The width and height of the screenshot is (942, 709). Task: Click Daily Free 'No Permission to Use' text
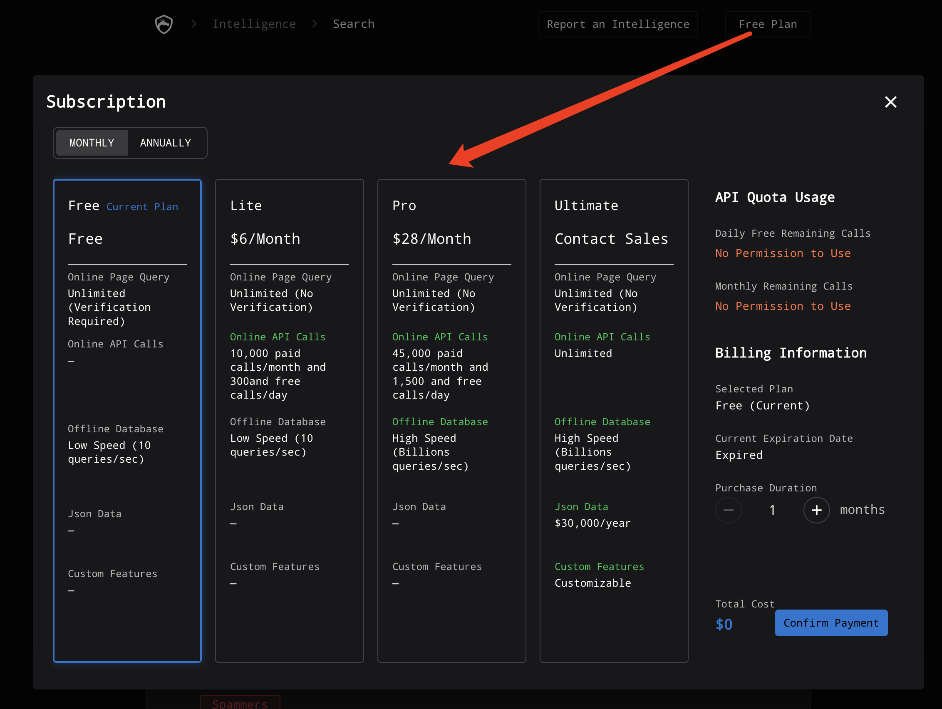pos(783,253)
